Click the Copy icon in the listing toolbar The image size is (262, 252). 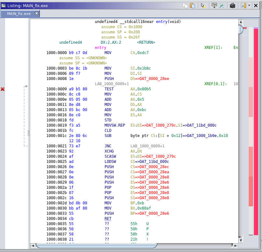point(185,6)
